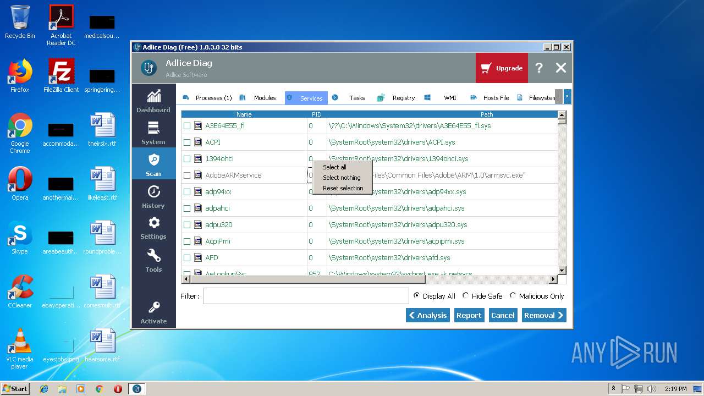Image resolution: width=704 pixels, height=396 pixels.
Task: Click the horizontal scrollbar right arrow
Action: pyautogui.click(x=553, y=279)
